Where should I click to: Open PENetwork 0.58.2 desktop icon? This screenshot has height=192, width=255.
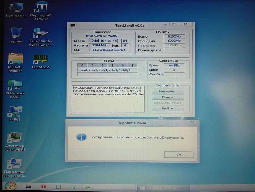point(15,89)
